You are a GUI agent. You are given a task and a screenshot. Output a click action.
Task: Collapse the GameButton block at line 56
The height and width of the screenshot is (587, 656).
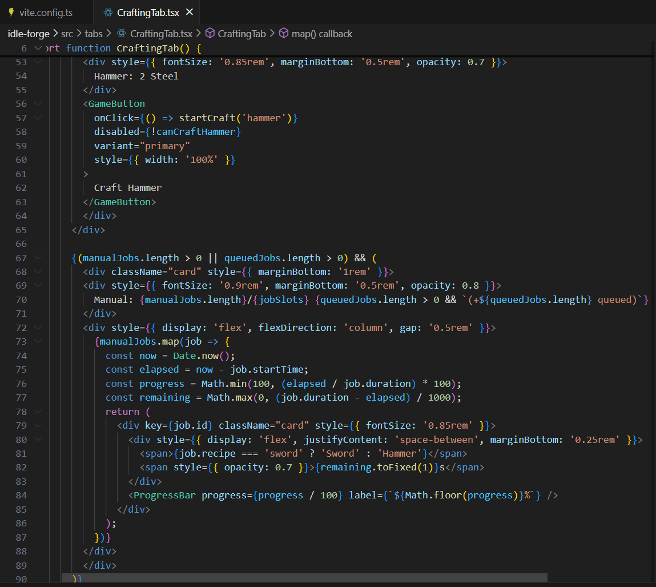pos(38,104)
